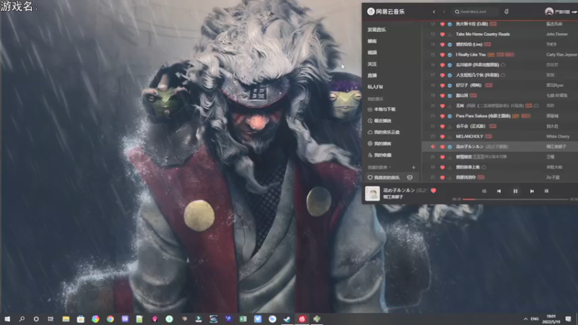The height and width of the screenshot is (325, 578).
Task: Unlike current song in player bar
Action: tap(433, 191)
